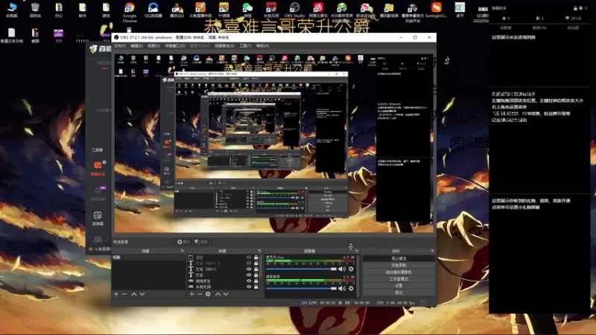Open the 回收站 recycle bin icon

coord(35,10)
